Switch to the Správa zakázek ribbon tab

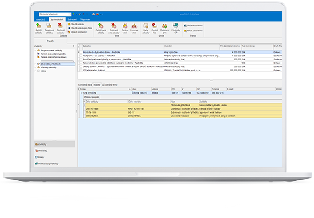click(x=57, y=19)
